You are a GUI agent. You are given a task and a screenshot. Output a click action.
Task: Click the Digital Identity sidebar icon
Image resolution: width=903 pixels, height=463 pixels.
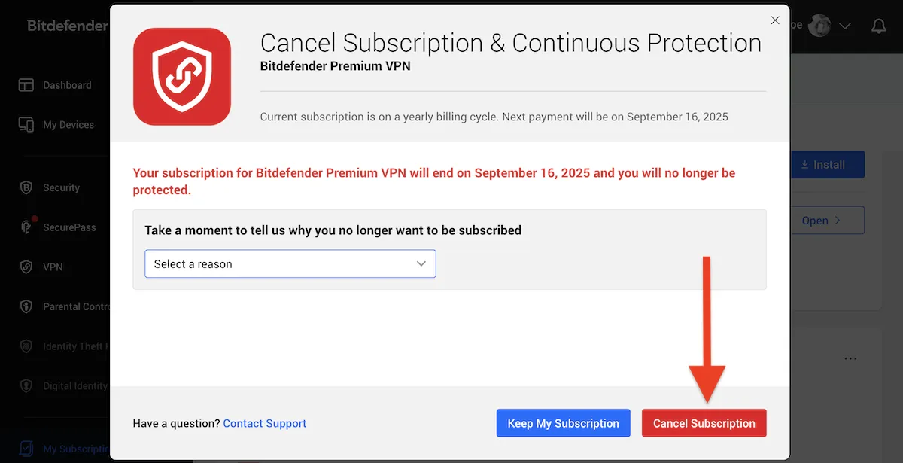click(x=26, y=386)
